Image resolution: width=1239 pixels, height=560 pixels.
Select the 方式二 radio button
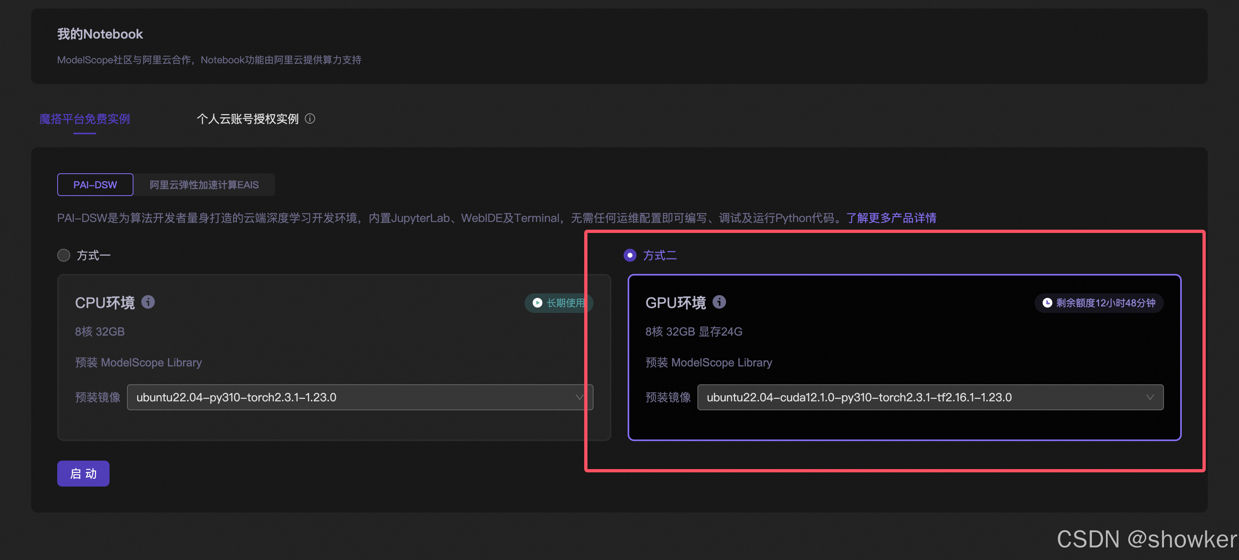630,256
